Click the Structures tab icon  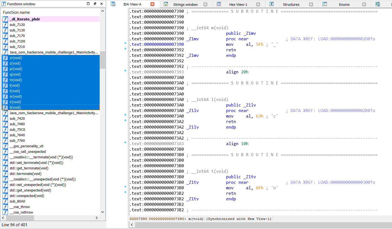(x=272, y=4)
